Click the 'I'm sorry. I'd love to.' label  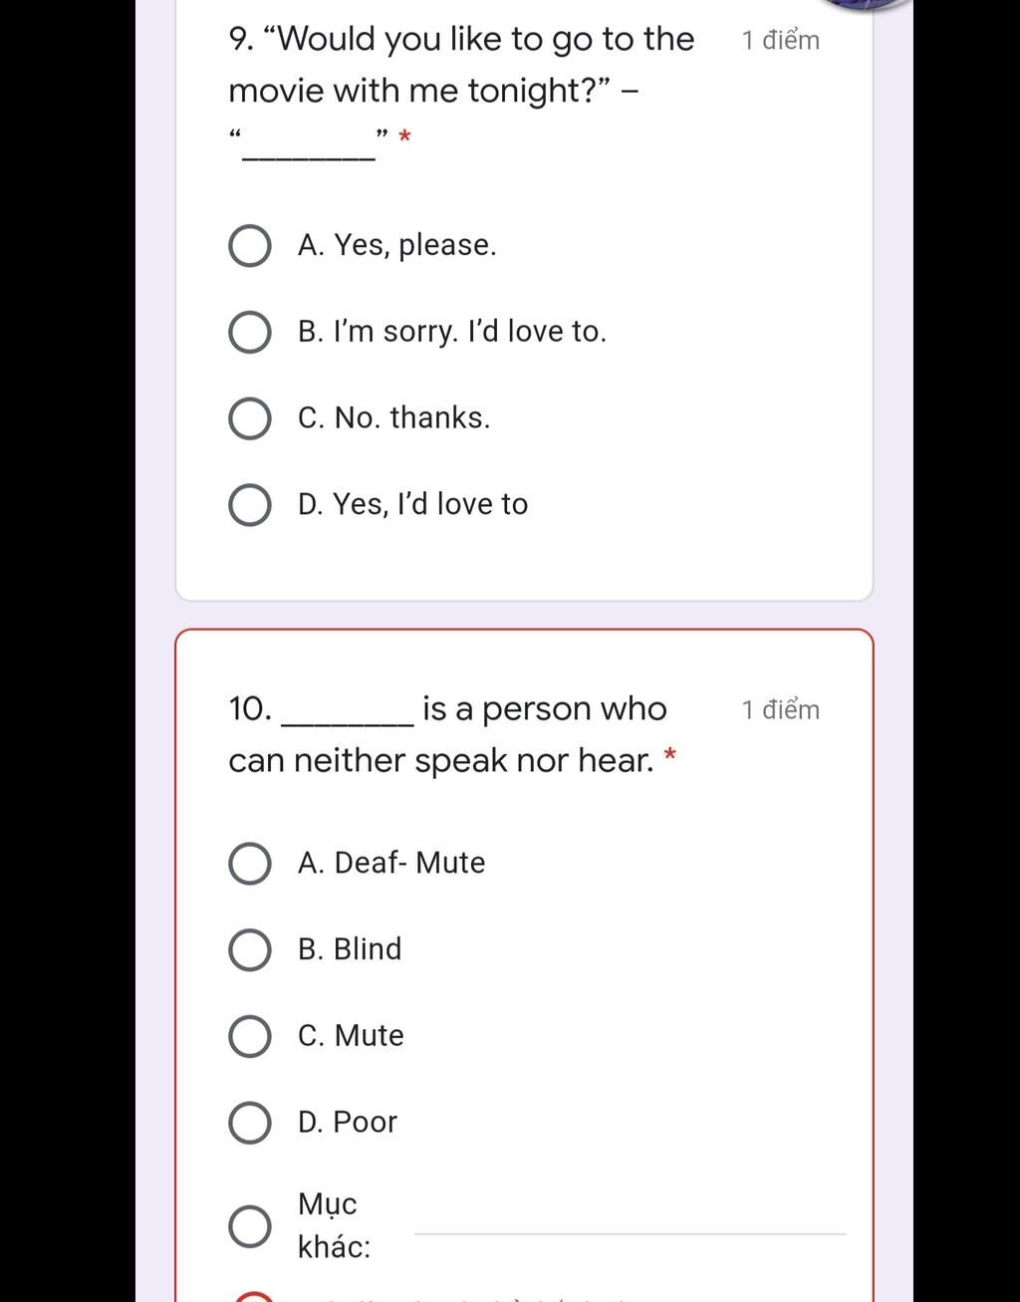click(x=451, y=332)
